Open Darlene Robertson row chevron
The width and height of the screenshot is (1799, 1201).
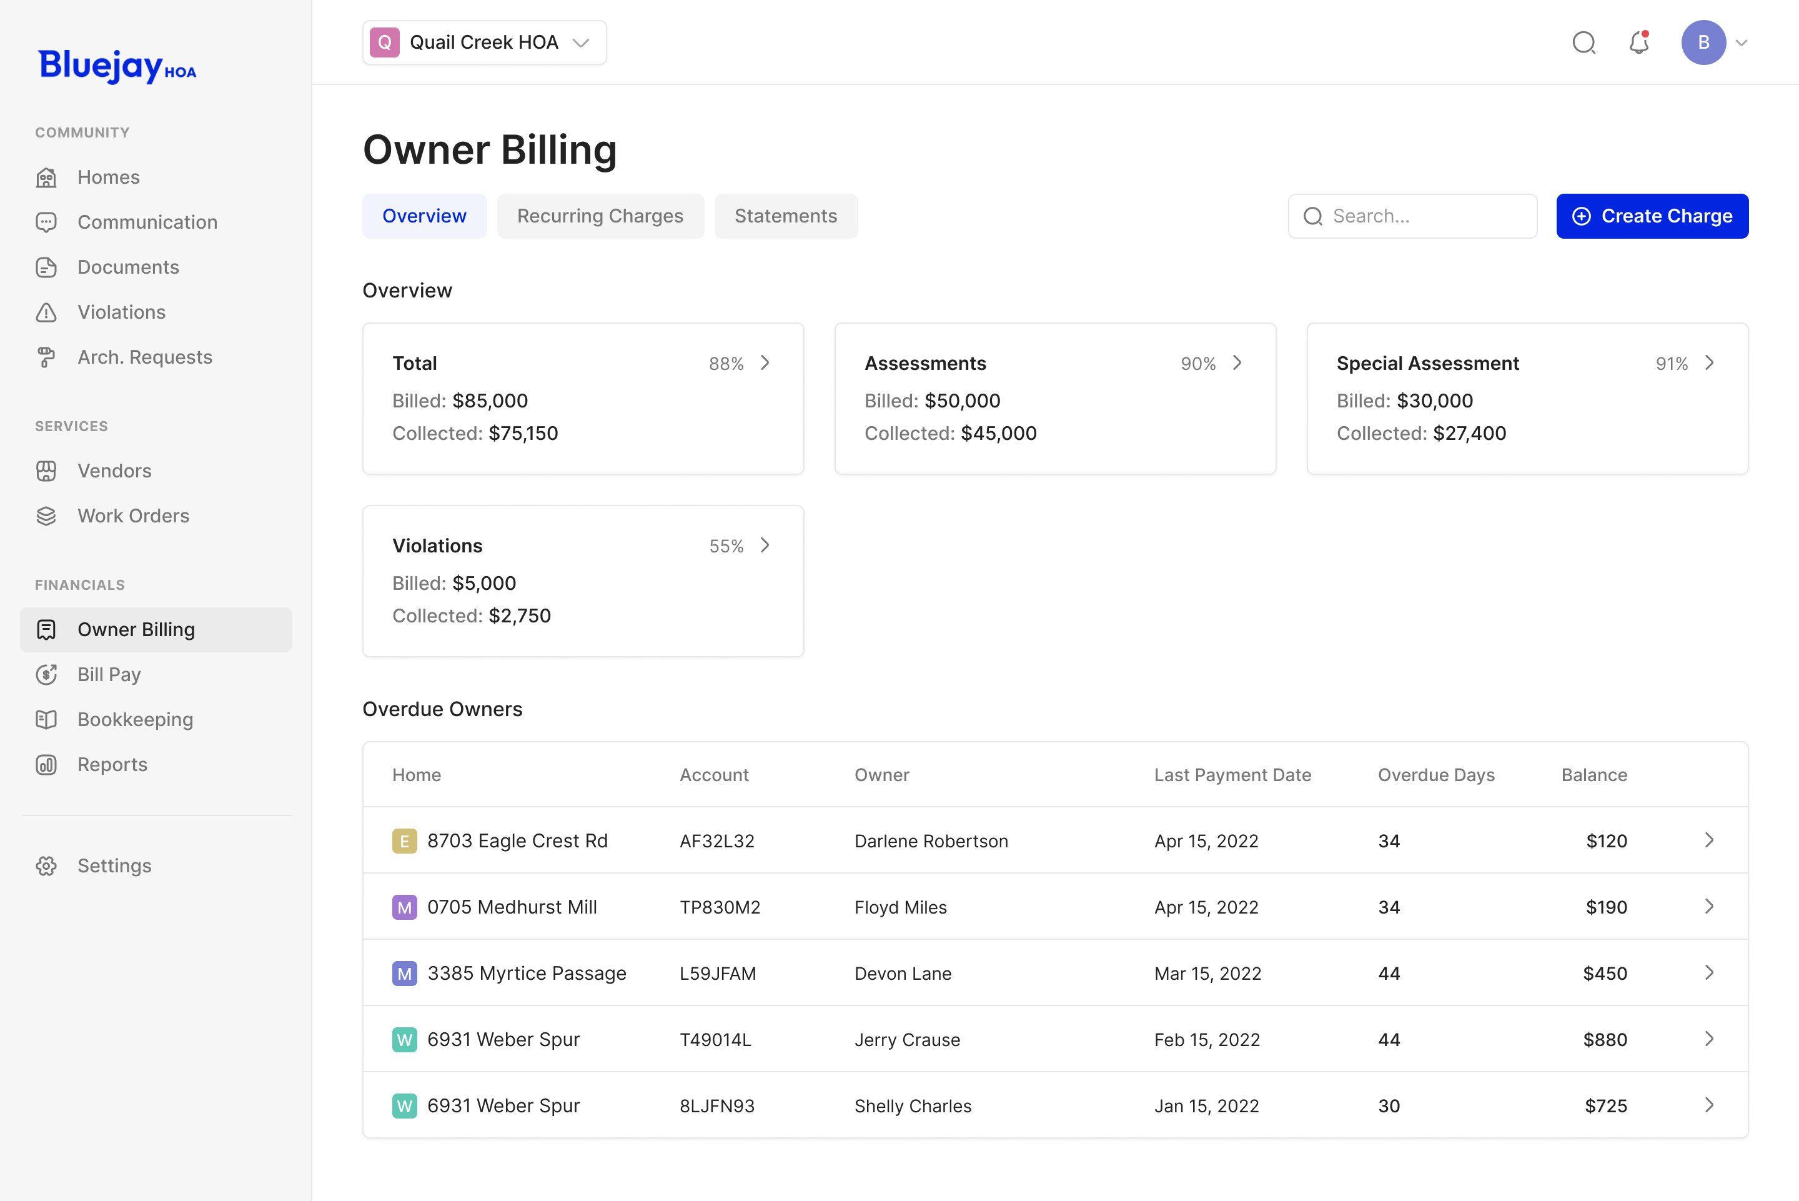click(1708, 840)
